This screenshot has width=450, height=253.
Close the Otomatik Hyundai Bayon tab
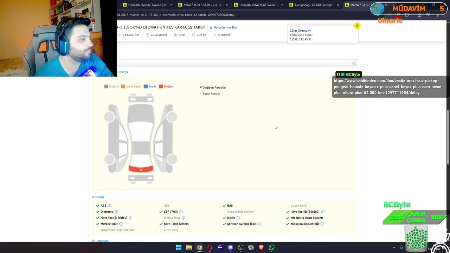[171, 5]
